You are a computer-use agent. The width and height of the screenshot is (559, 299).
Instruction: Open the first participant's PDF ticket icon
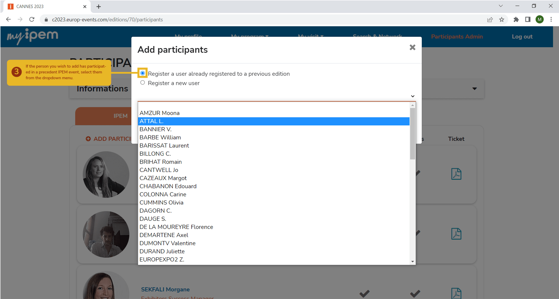tap(456, 174)
